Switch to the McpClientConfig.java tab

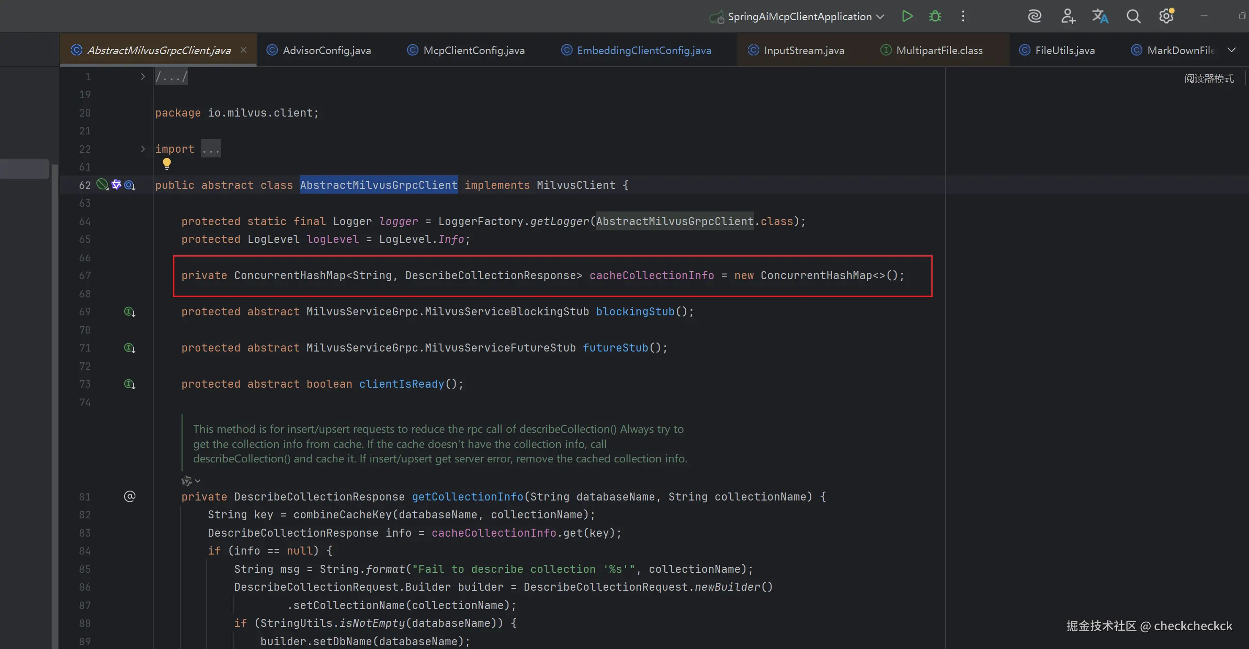pos(474,50)
